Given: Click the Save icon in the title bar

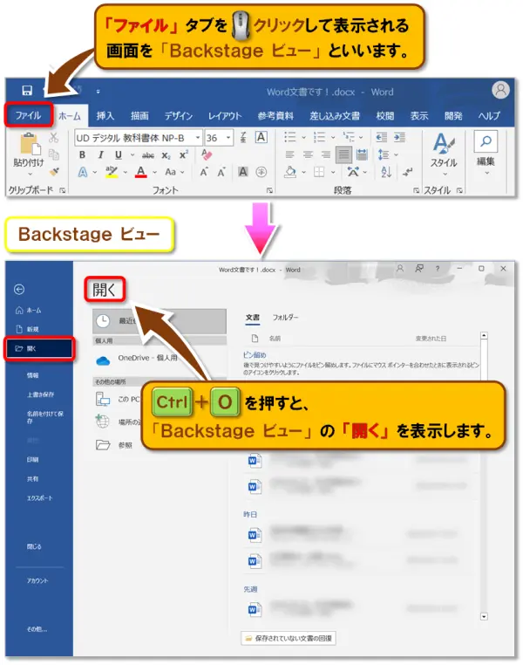Looking at the screenshot, I should 27,91.
